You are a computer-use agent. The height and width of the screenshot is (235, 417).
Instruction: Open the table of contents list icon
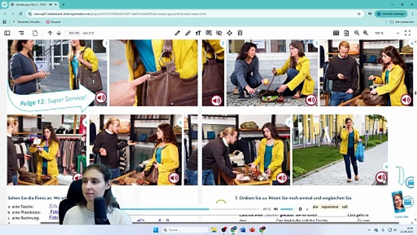(x=22, y=33)
